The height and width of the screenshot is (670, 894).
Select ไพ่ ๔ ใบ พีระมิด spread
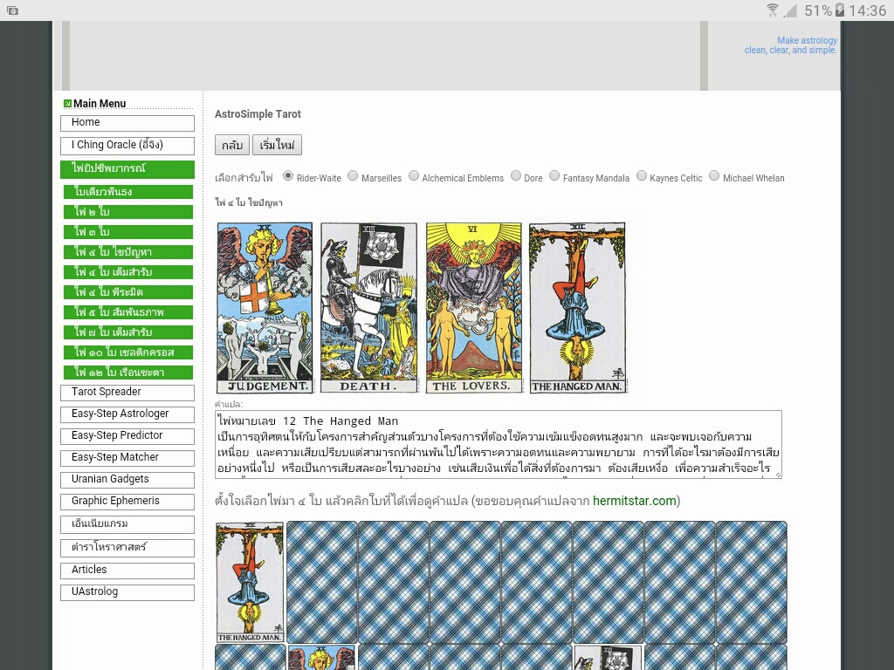click(128, 292)
